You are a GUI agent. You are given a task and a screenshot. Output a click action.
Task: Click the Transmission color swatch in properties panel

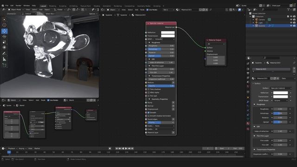(280, 96)
